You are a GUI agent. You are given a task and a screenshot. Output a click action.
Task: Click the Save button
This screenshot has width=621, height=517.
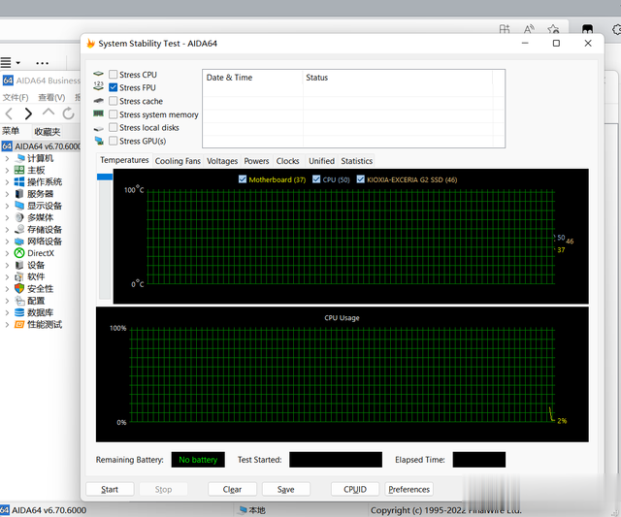[286, 489]
